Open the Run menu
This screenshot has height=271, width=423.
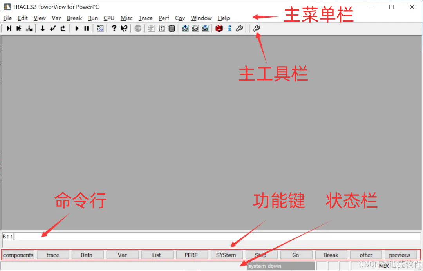click(x=92, y=18)
